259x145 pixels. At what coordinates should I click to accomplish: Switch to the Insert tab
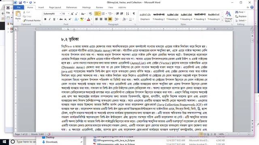(x=41, y=7)
